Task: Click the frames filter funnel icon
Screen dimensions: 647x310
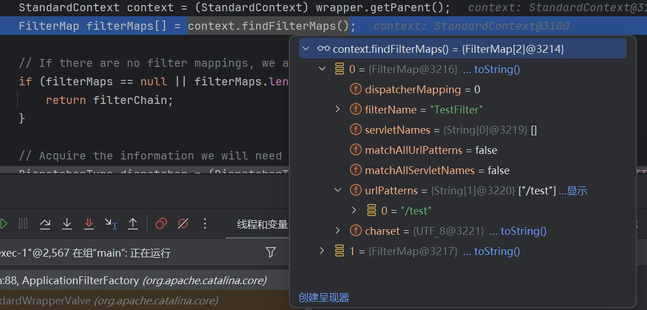Action: (271, 253)
